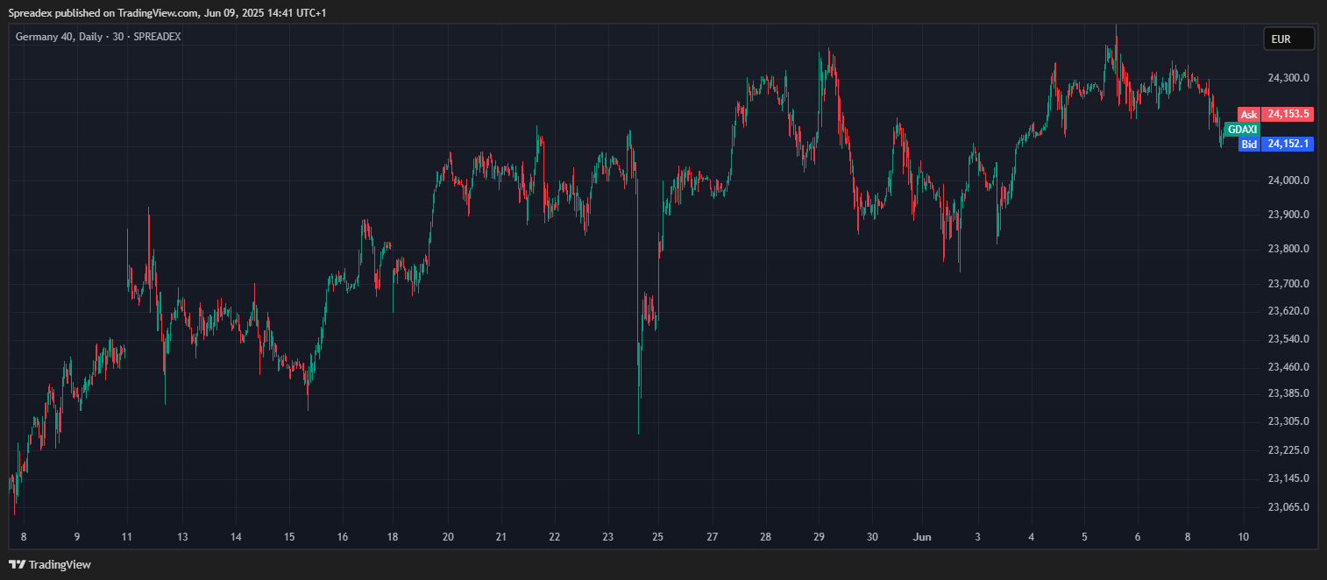Click the 23,145.0 price axis label
The image size is (1327, 580).
point(1288,478)
